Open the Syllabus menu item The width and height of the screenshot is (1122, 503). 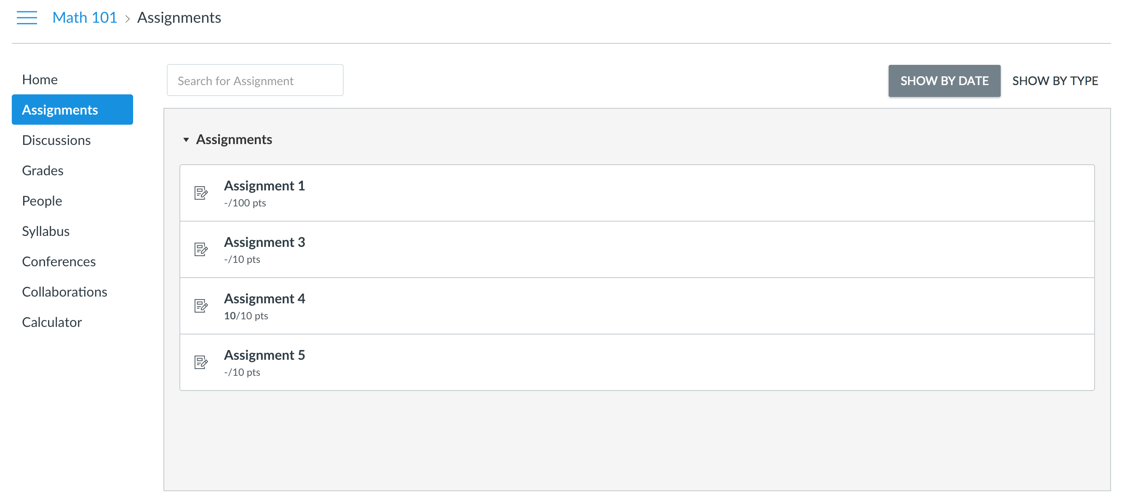(46, 231)
